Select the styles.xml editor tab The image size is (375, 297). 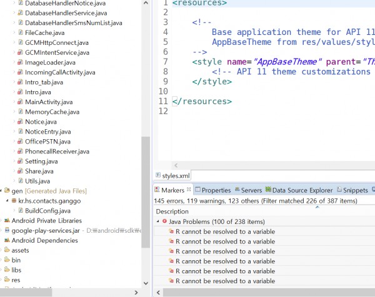coord(172,176)
